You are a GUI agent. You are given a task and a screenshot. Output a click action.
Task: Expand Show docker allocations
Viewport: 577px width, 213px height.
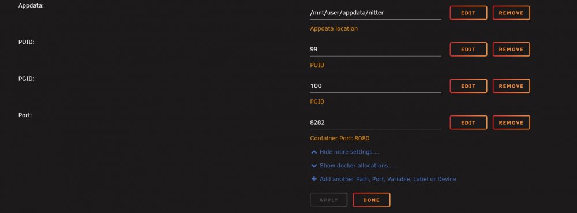[357, 166]
